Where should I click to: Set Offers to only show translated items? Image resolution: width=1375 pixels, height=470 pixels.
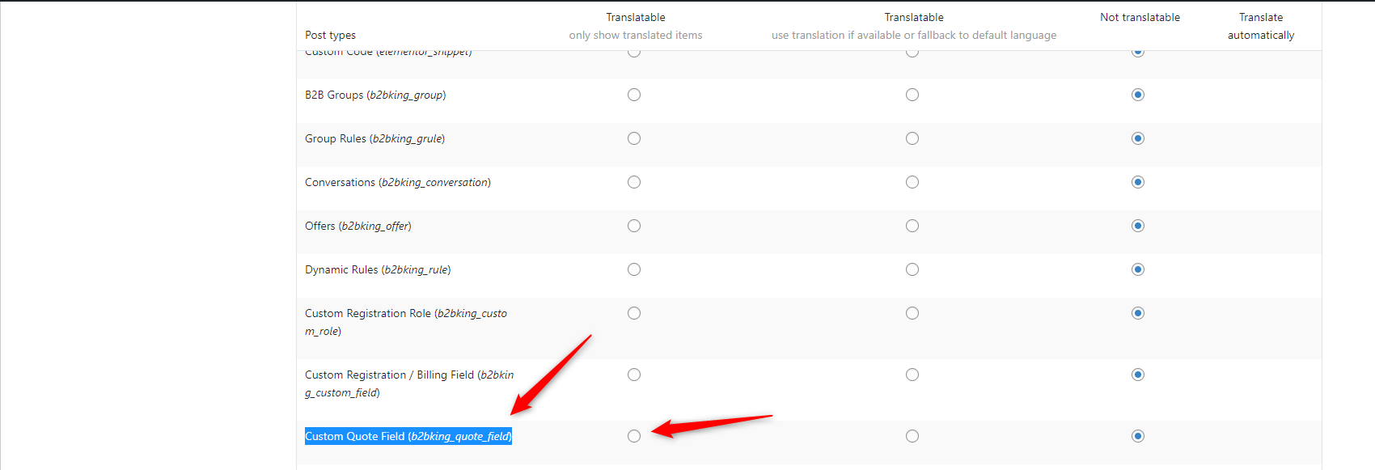[x=634, y=226]
